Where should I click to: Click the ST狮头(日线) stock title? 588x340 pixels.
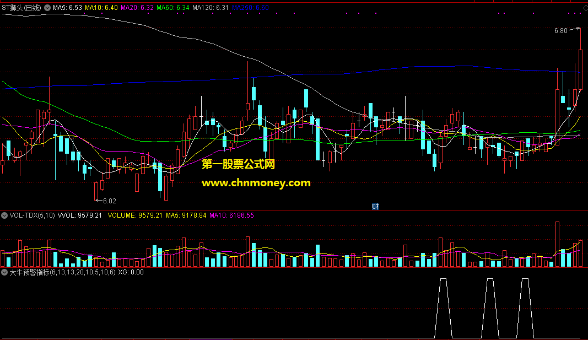point(21,8)
